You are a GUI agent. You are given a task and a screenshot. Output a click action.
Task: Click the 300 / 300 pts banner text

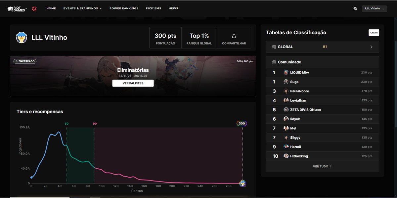coord(245,61)
